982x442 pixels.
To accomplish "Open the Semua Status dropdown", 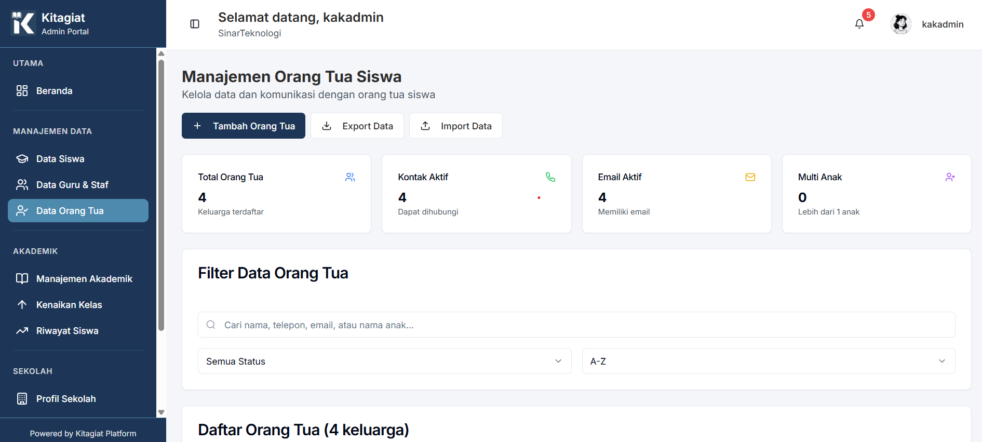I will 385,361.
